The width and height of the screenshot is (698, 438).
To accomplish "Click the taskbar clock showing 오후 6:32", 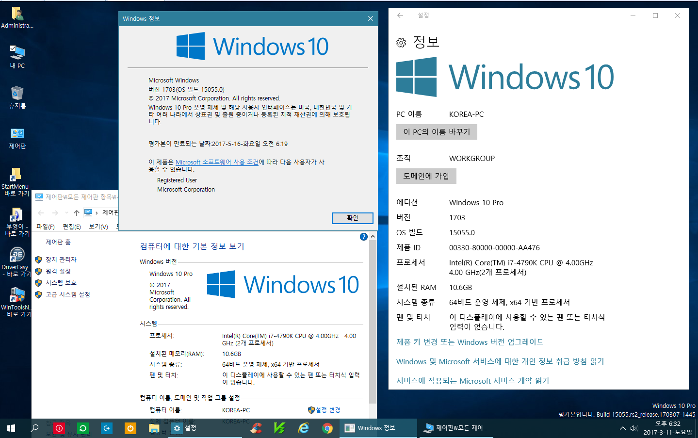I will tap(667, 428).
